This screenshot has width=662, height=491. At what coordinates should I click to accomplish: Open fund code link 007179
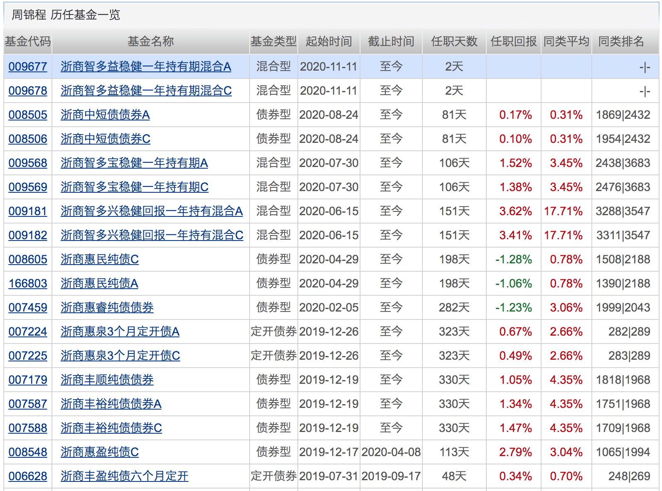click(x=28, y=380)
